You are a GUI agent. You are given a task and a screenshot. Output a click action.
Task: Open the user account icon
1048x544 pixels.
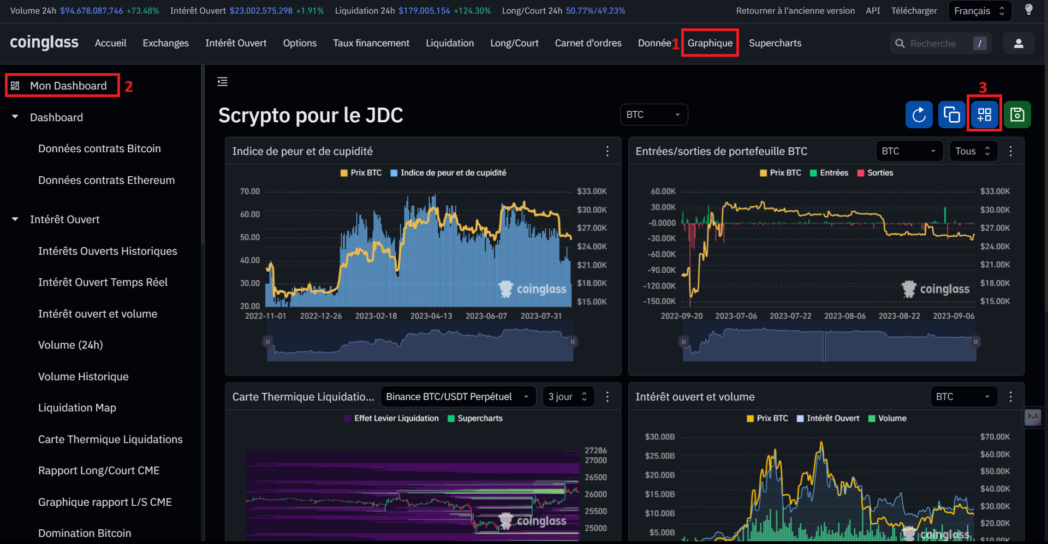(1019, 43)
